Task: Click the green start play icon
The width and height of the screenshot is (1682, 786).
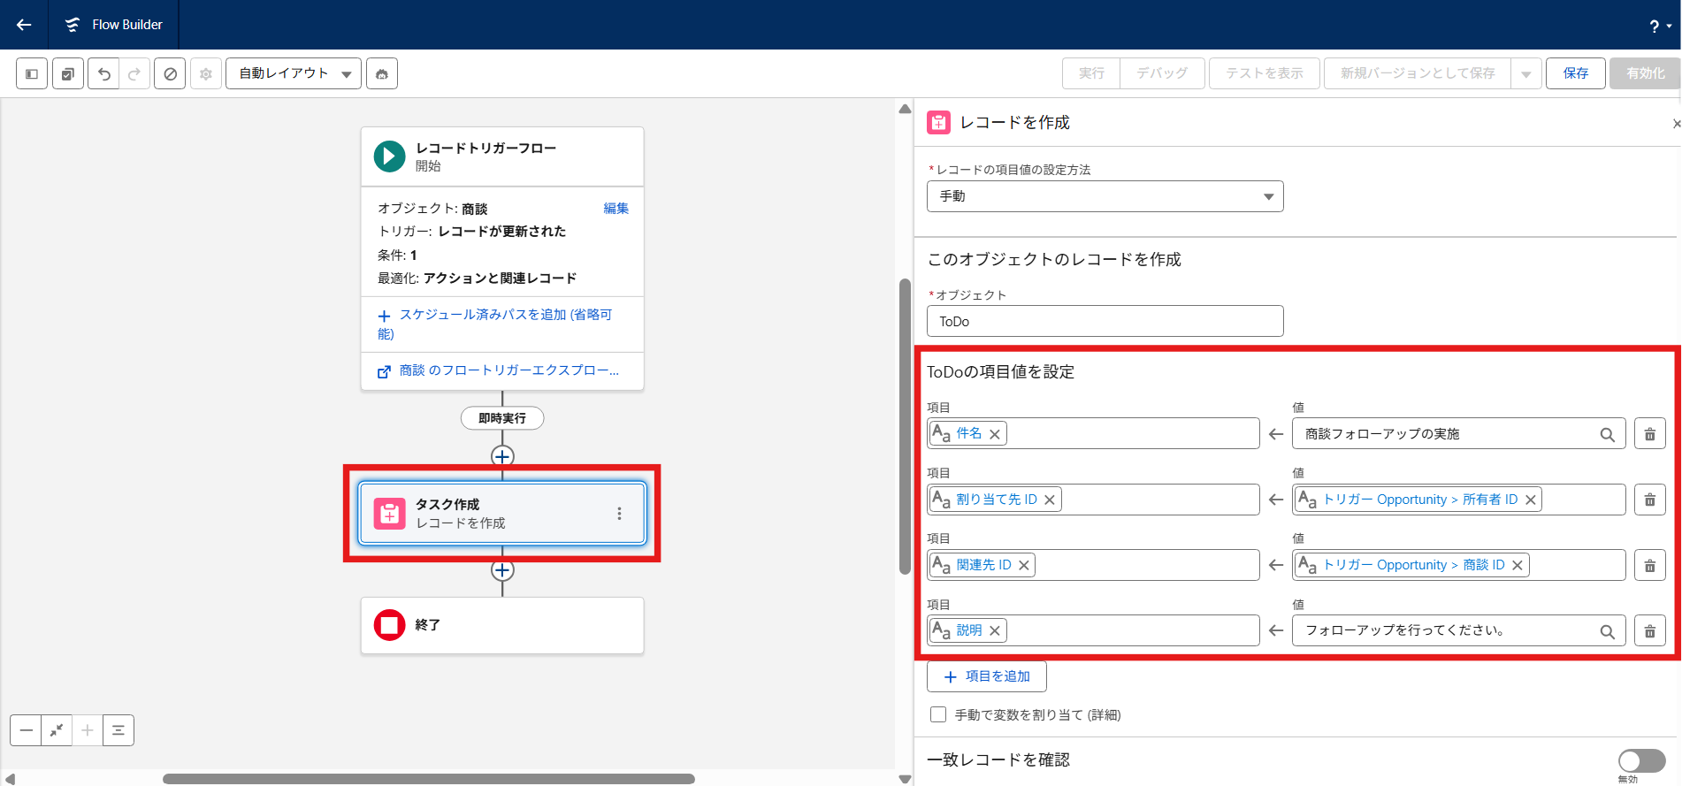Action: [x=389, y=156]
